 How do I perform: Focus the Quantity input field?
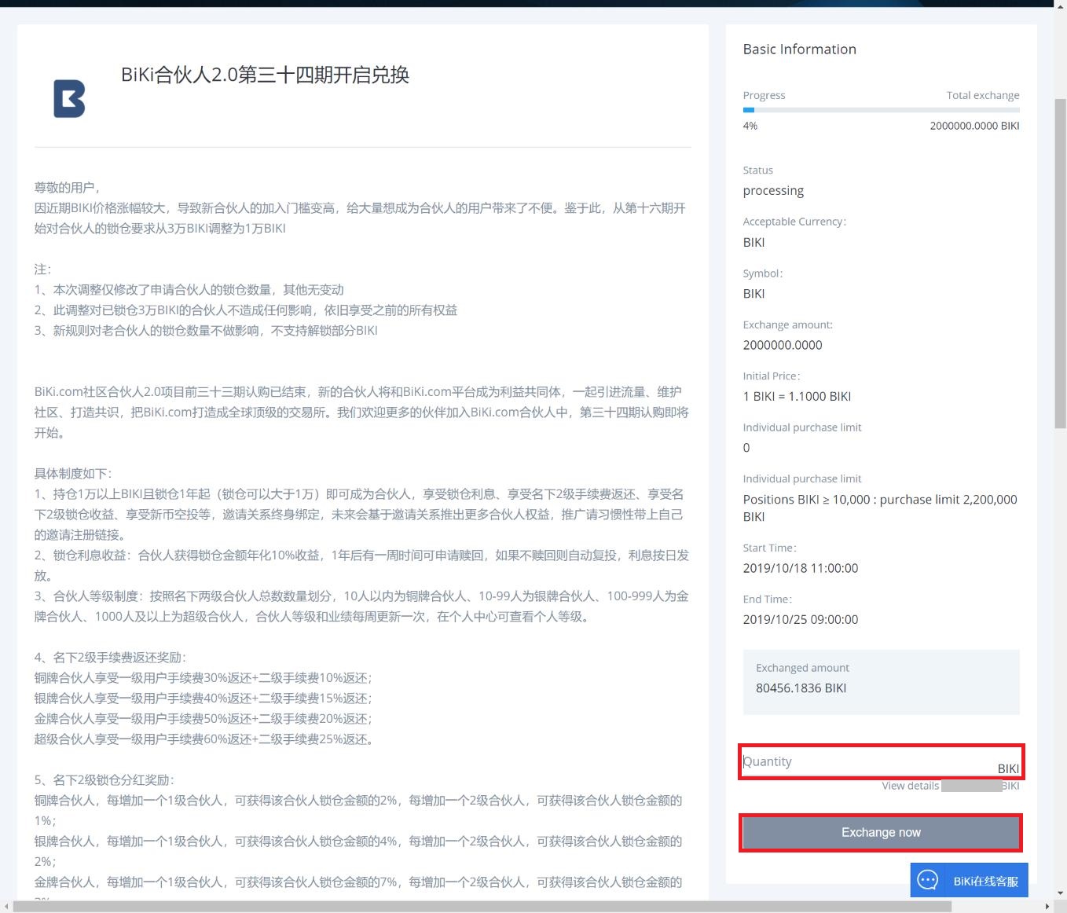point(881,761)
